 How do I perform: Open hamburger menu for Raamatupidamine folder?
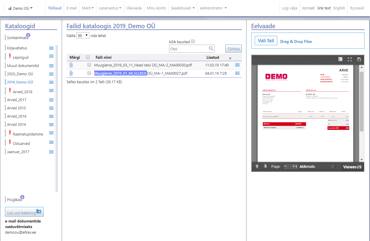[x=51, y=133]
